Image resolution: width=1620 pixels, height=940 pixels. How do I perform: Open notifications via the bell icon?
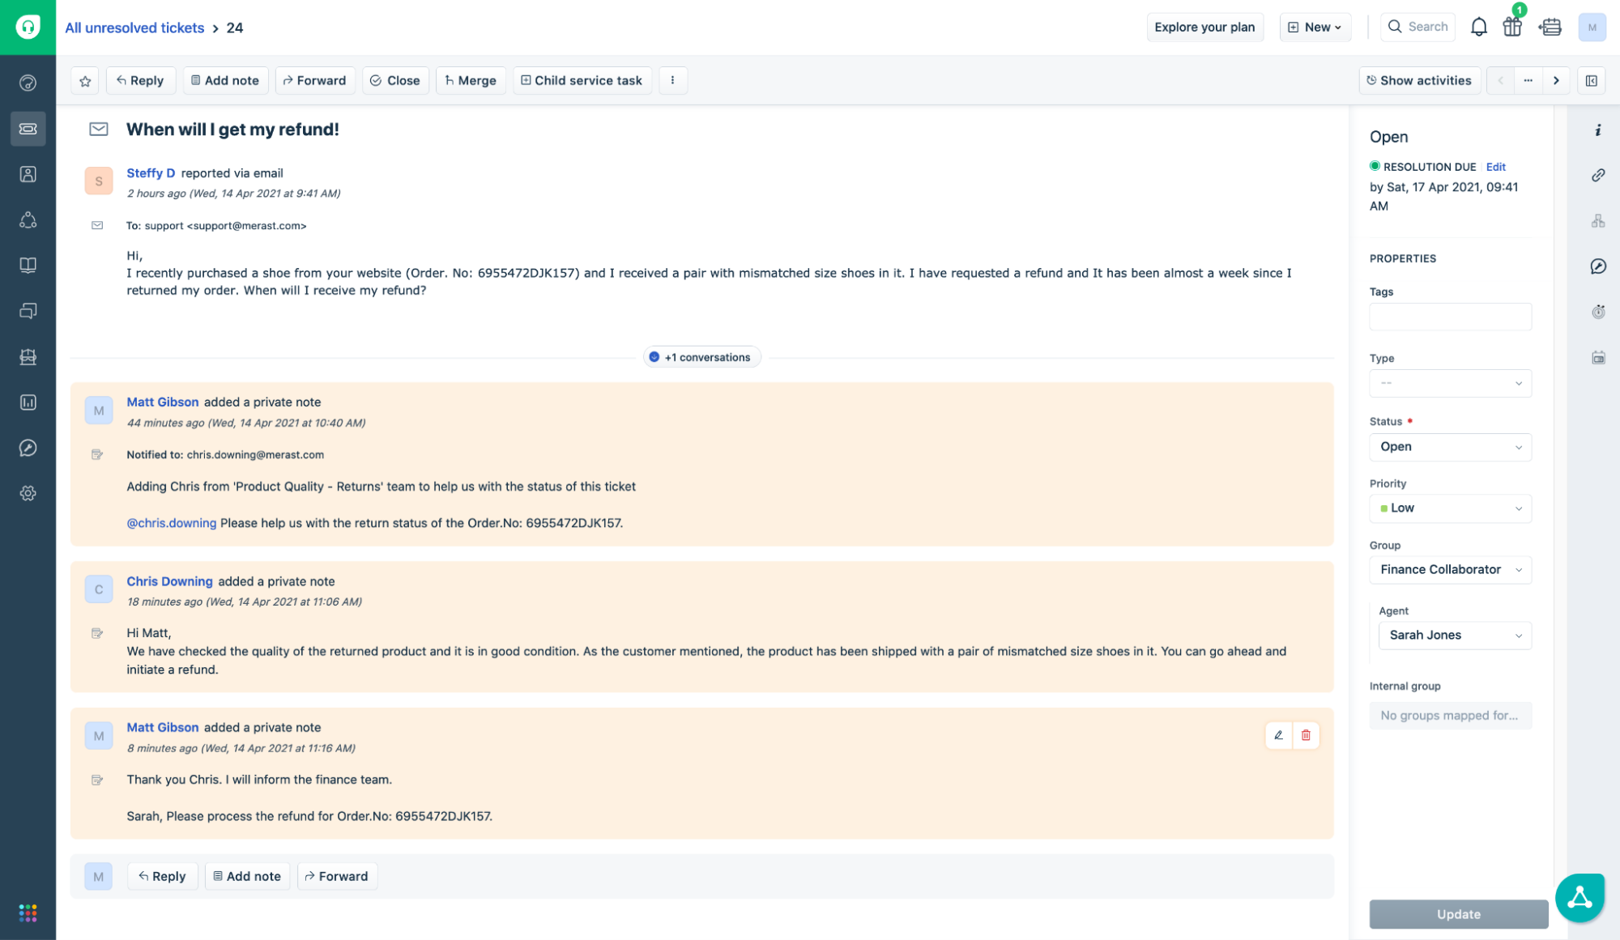[x=1478, y=26]
